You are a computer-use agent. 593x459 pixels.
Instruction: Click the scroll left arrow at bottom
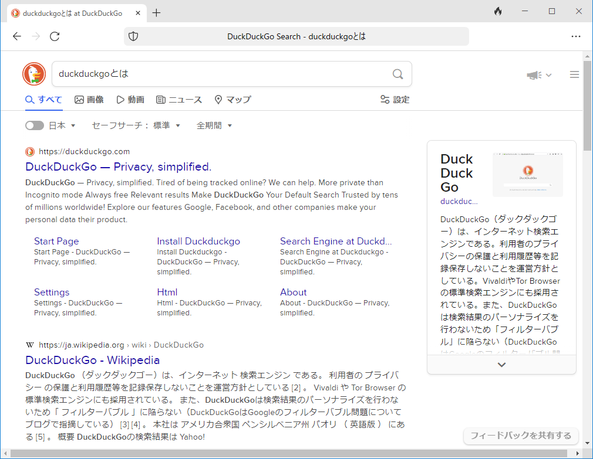coord(5,453)
